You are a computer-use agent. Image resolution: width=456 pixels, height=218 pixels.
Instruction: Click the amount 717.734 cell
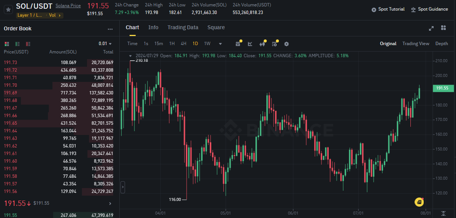tap(68, 93)
